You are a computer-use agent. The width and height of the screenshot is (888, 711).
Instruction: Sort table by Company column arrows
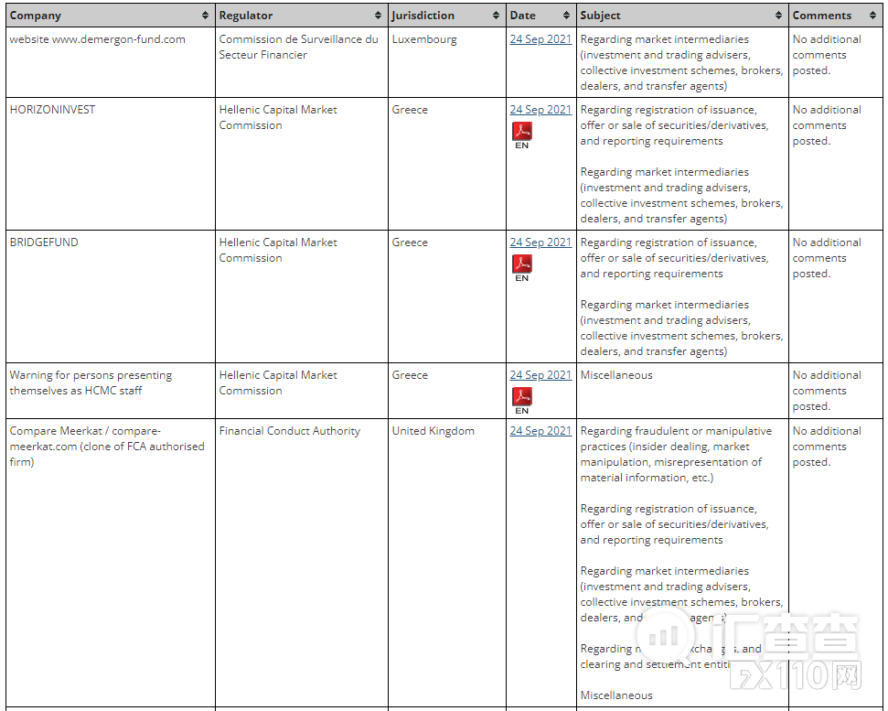(205, 16)
